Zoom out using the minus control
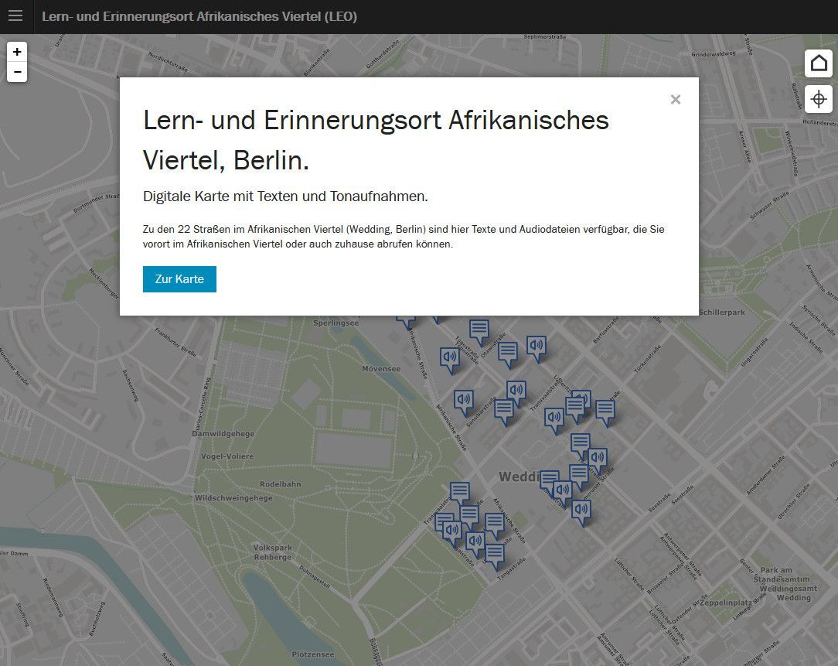The height and width of the screenshot is (666, 838). (17, 71)
